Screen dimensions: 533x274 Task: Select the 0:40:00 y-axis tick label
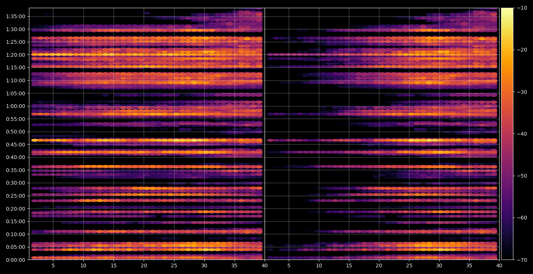[x=16, y=157]
